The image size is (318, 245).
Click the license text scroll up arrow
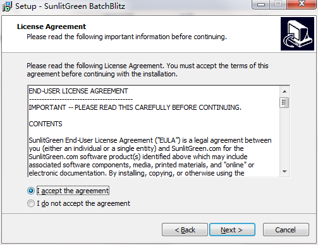(x=284, y=92)
